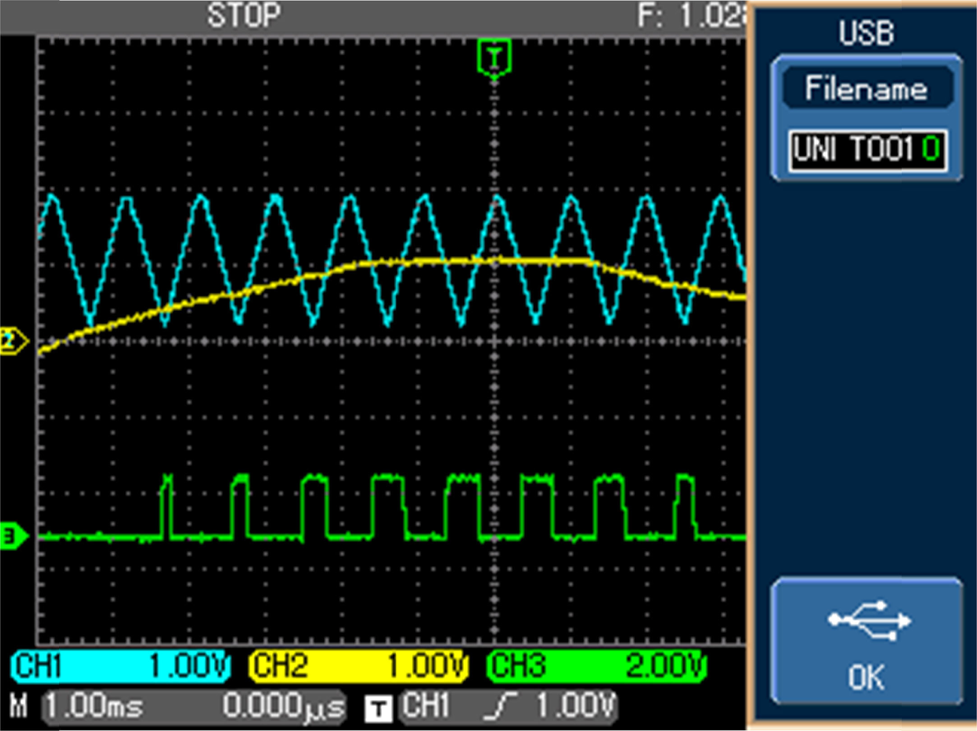Select the CH1 cyan channel label

(38, 666)
